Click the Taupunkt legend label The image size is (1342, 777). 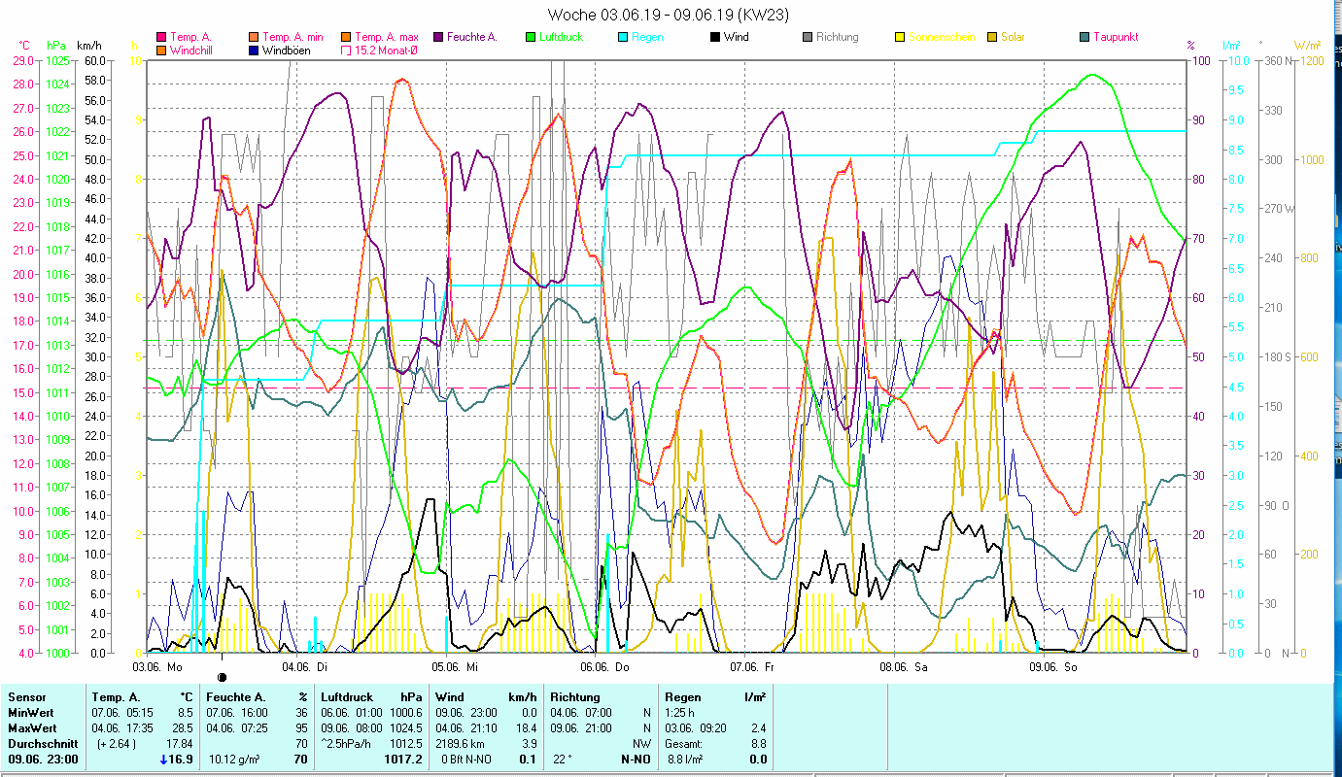coord(1116,37)
